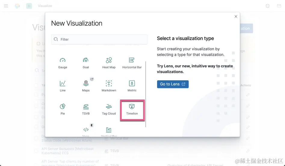Choose the Tag Cloud visualization
This screenshot has width=285, height=166.
109,109
